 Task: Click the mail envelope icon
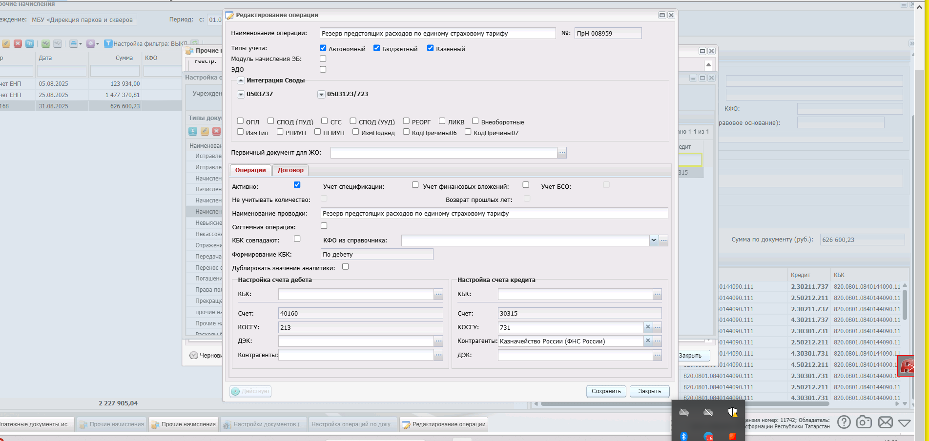coord(885,422)
